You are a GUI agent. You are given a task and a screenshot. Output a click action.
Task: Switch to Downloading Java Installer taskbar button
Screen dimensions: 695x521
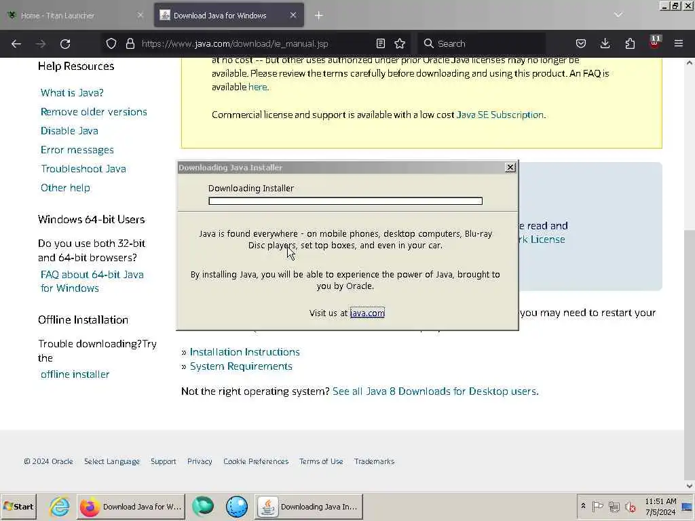coord(309,506)
